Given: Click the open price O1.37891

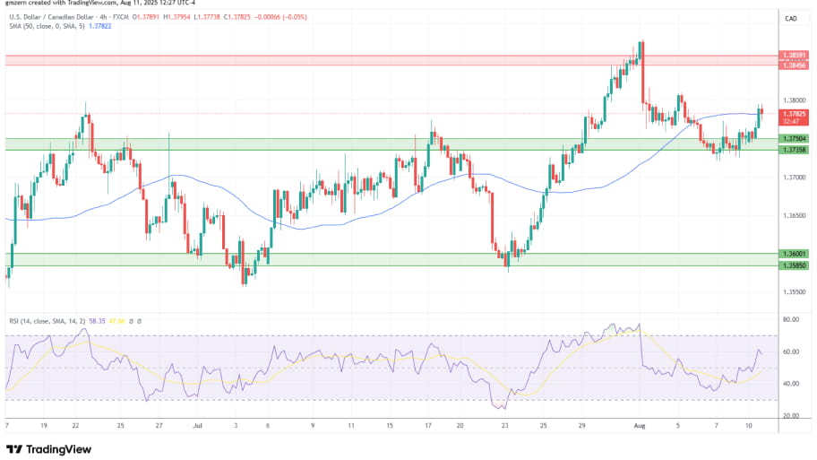Looking at the screenshot, I should click(145, 17).
